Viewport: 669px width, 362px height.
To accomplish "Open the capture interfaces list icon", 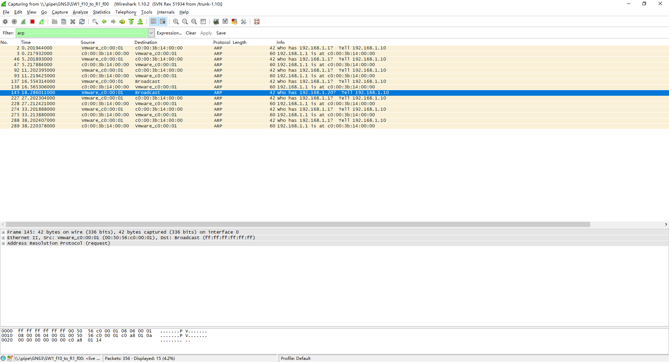I will [x=5, y=22].
